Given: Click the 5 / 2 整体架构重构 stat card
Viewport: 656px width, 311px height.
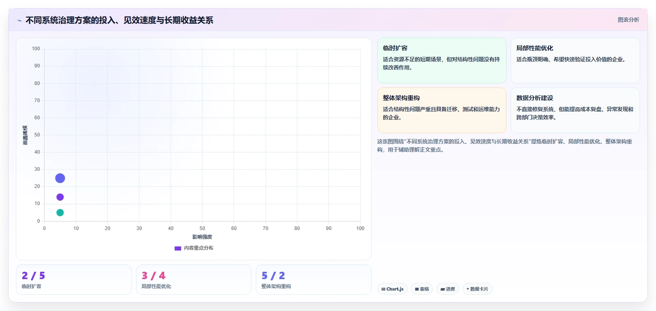Looking at the screenshot, I should coord(314,280).
